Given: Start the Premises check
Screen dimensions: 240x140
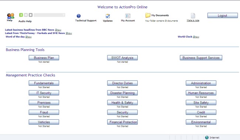Looking at the screenshot, I should [44, 102].
